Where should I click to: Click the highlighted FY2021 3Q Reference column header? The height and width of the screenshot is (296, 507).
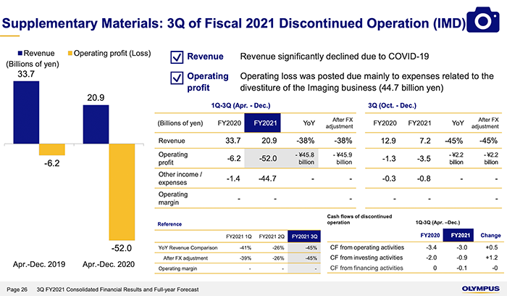pos(303,237)
